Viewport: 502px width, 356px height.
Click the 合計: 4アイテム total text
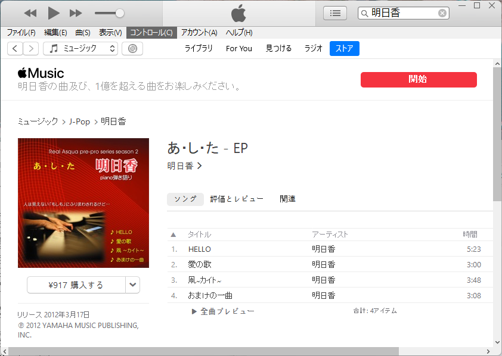pyautogui.click(x=375, y=311)
